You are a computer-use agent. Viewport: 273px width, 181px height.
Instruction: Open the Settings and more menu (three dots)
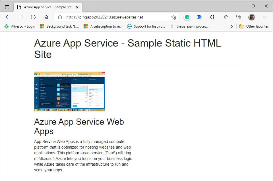tap(265, 17)
